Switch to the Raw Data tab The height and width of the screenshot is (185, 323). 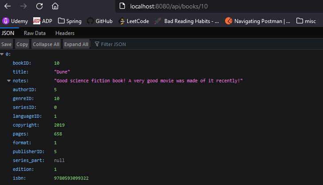tap(35, 33)
